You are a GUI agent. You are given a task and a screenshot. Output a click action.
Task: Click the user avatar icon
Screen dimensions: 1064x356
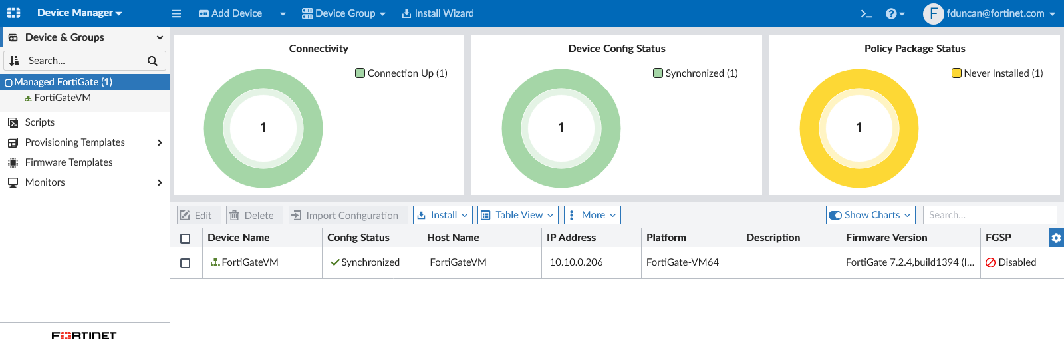click(933, 13)
